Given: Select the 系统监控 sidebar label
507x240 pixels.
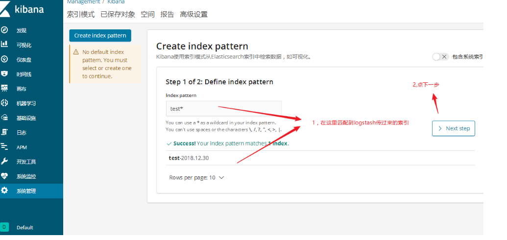Looking at the screenshot, I should point(26,177).
